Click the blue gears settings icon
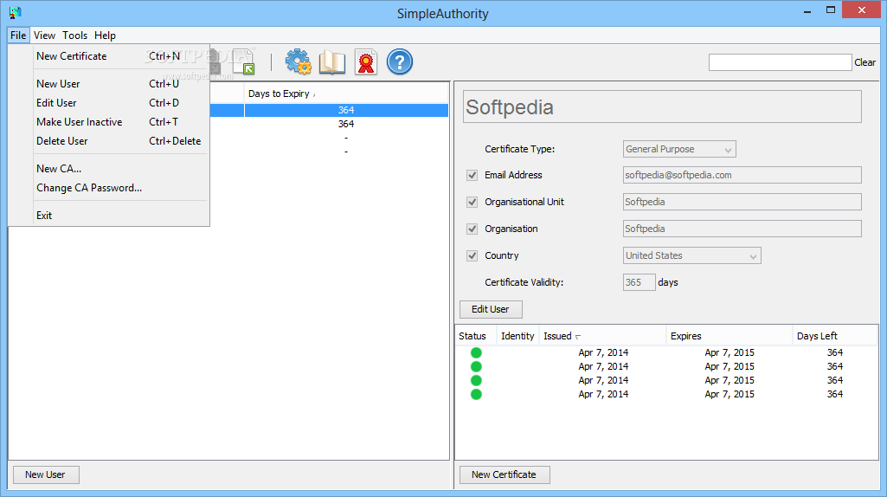Image resolution: width=887 pixels, height=497 pixels. pyautogui.click(x=298, y=61)
